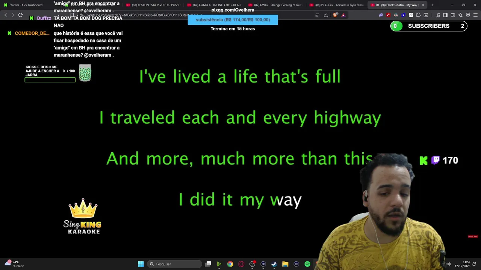Open the Brave Wallet icon
The width and height of the screenshot is (481, 270).
[x=453, y=15]
